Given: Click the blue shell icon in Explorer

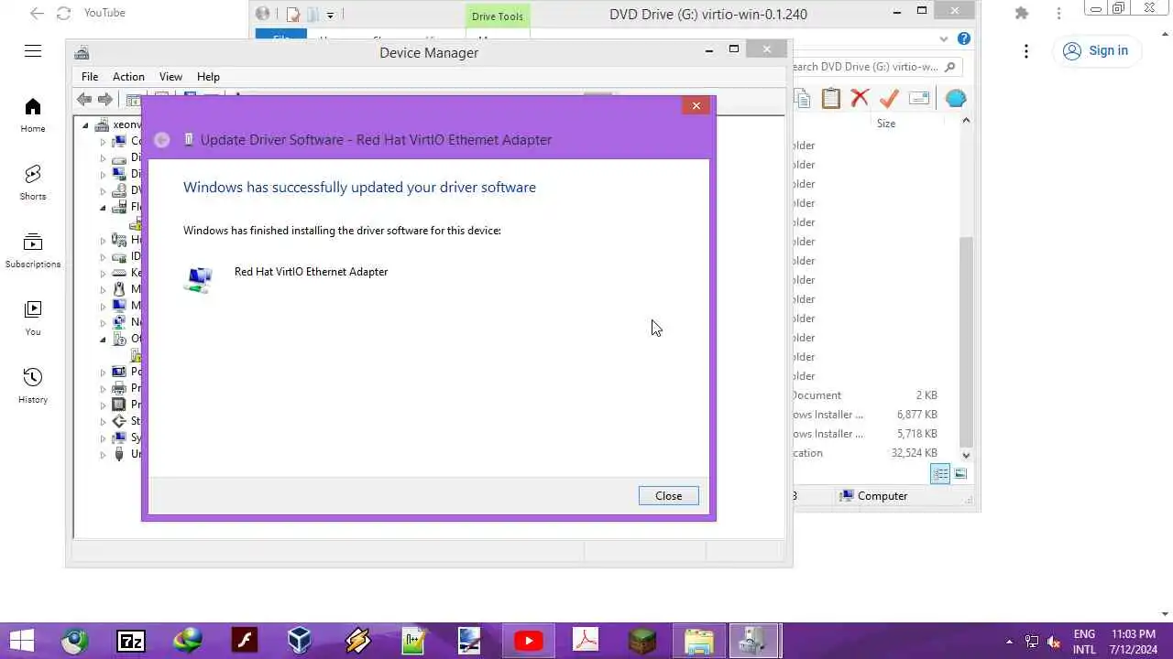Looking at the screenshot, I should point(955,99).
